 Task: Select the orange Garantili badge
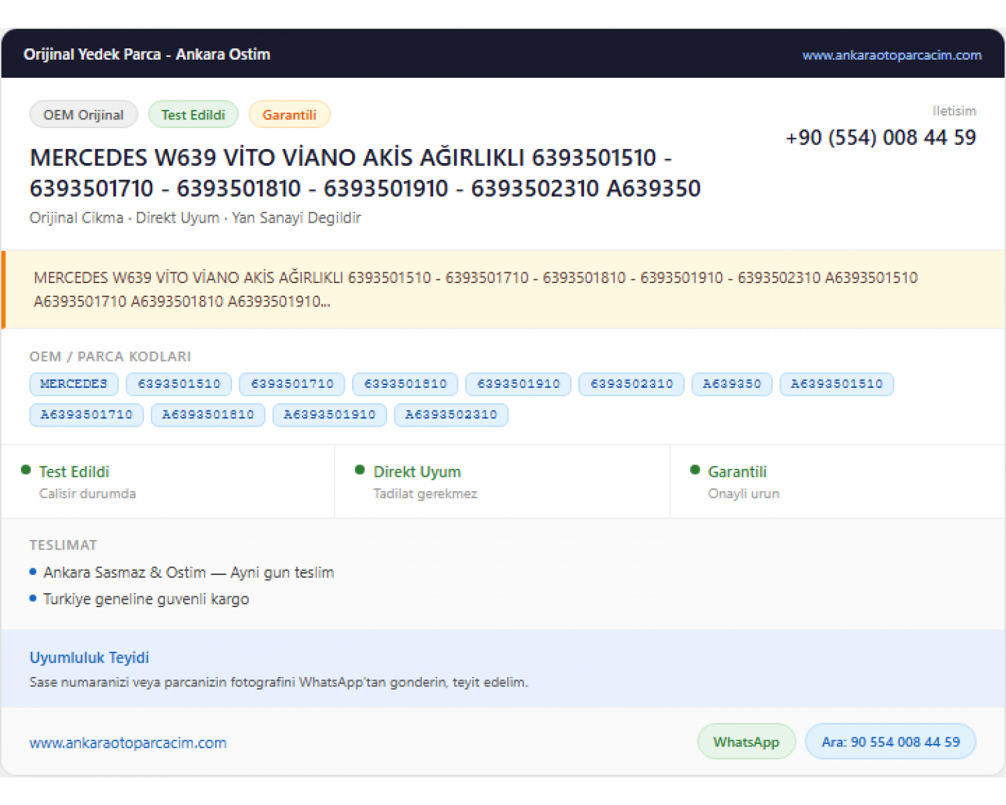click(x=290, y=115)
